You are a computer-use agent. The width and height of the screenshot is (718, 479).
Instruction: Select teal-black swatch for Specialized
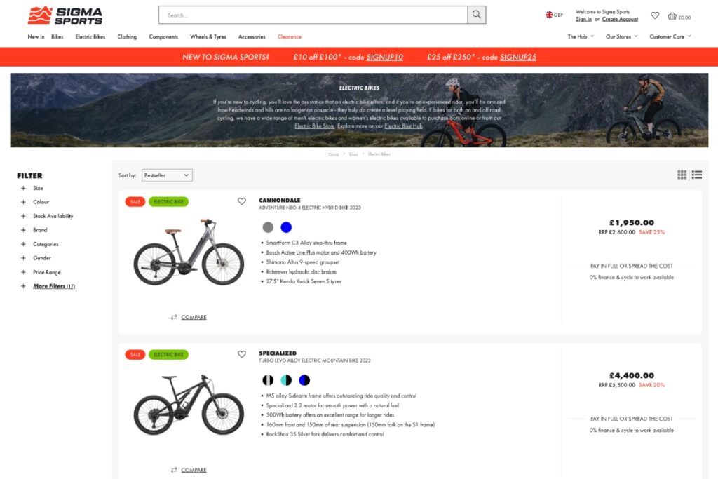pos(286,380)
